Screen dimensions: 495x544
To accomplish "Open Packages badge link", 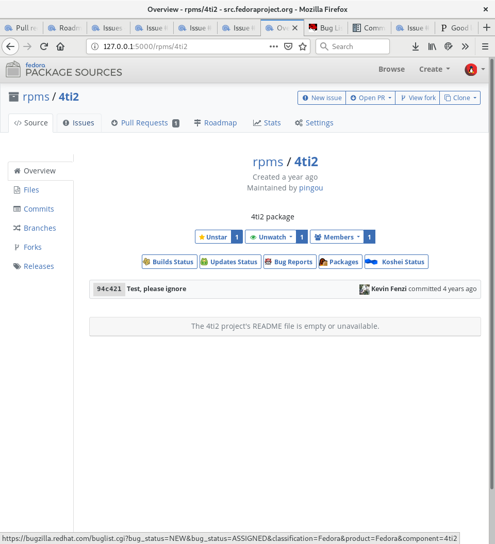I will [x=340, y=262].
